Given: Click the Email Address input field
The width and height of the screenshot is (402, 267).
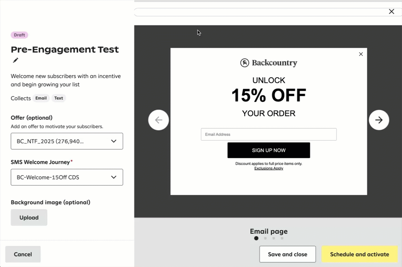Looking at the screenshot, I should pos(268,134).
